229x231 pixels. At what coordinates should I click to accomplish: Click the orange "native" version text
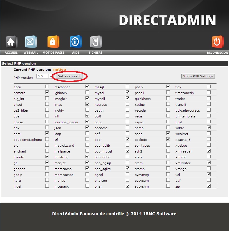point(59,69)
